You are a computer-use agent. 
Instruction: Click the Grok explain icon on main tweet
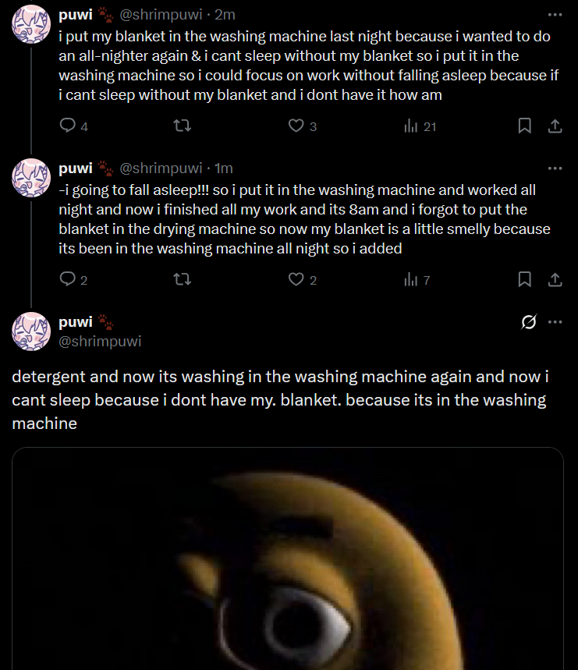pos(528,322)
